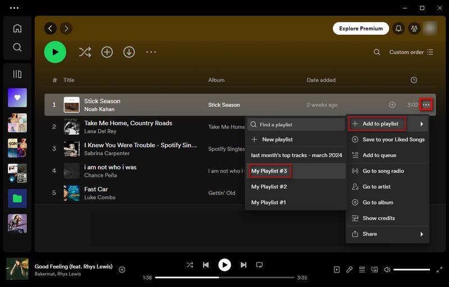Open the Share menu entry
The image size is (449, 287).
387,234
